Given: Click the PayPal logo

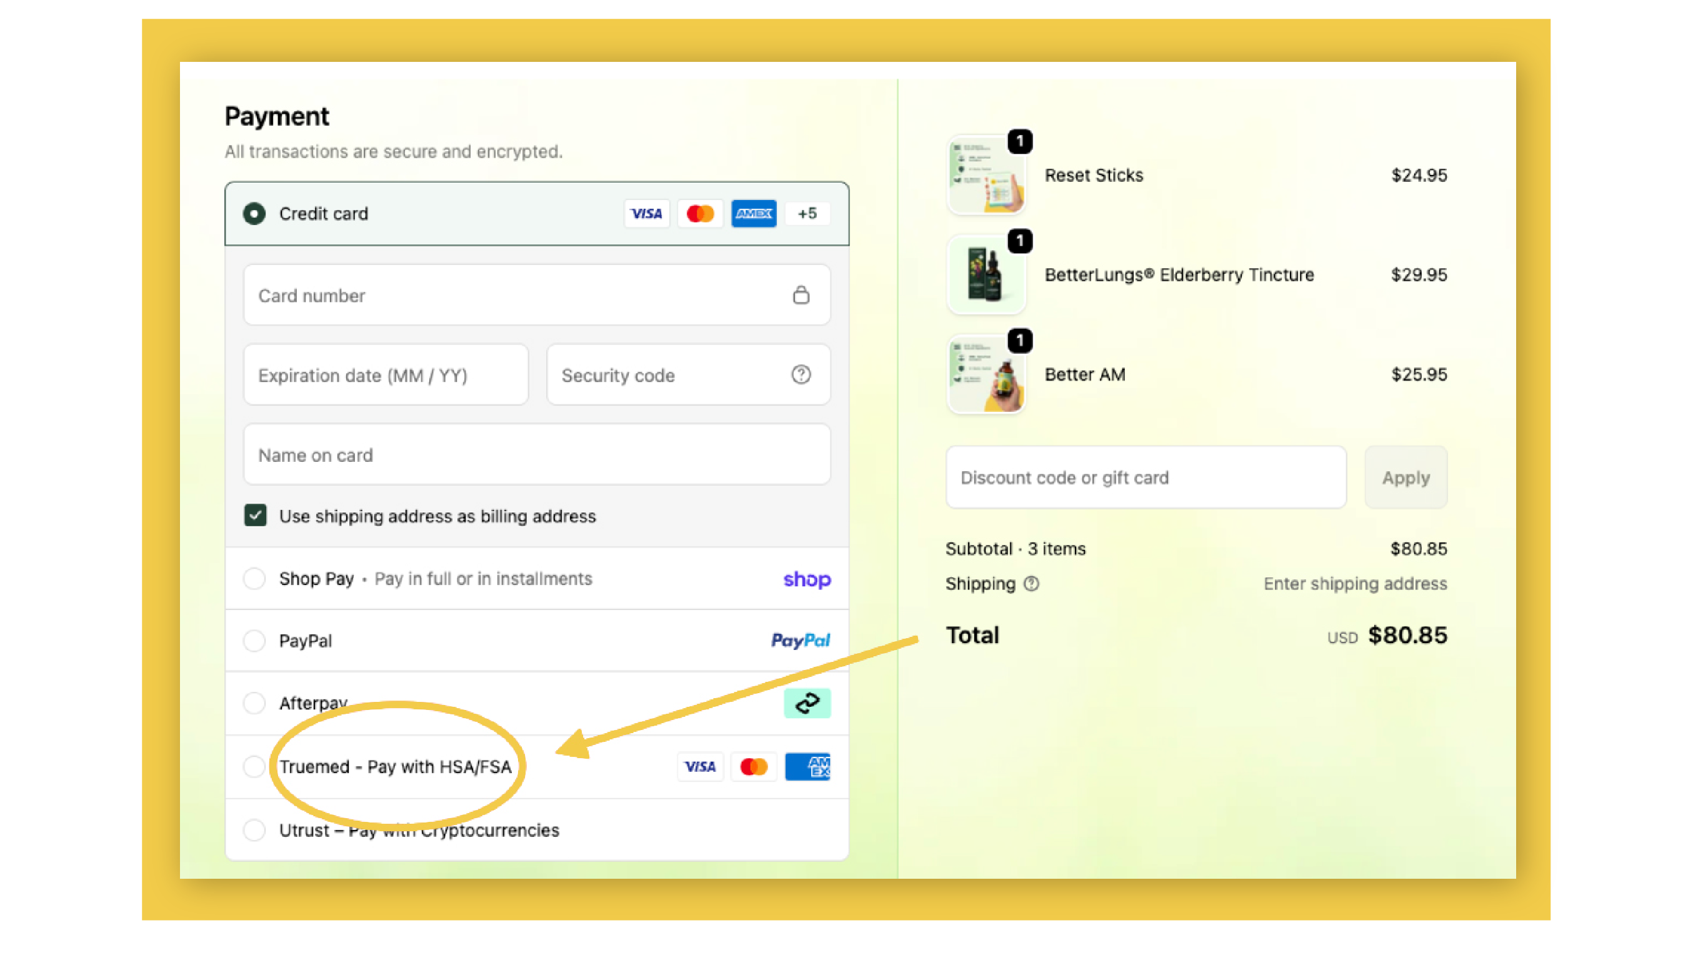Looking at the screenshot, I should [800, 640].
